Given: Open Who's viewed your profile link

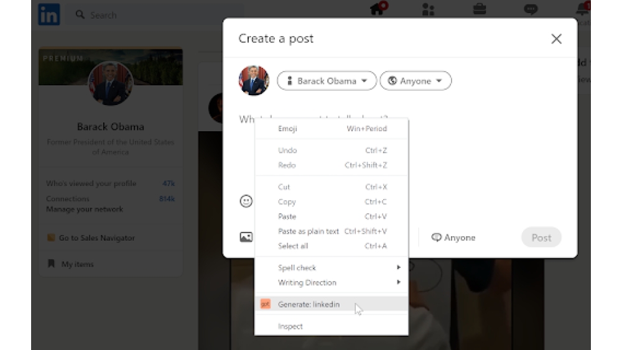Looking at the screenshot, I should click(91, 183).
